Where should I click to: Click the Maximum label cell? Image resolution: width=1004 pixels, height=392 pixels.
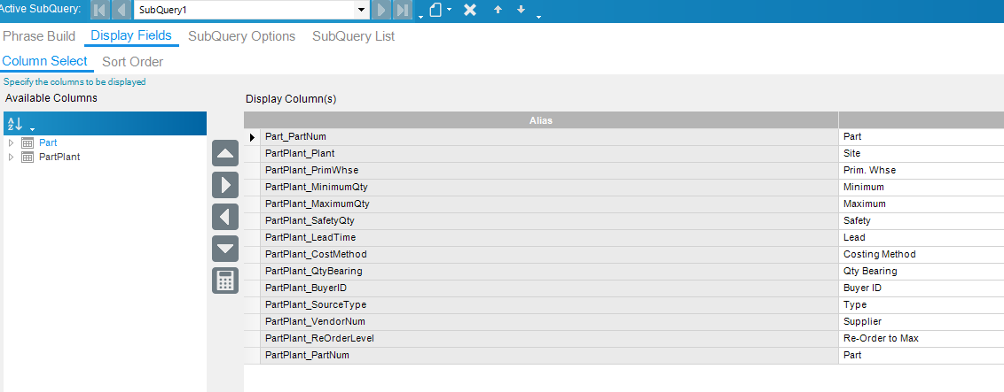click(x=922, y=204)
